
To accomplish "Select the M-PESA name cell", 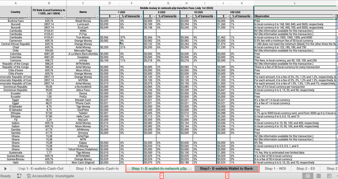I will (x=83, y=80).
